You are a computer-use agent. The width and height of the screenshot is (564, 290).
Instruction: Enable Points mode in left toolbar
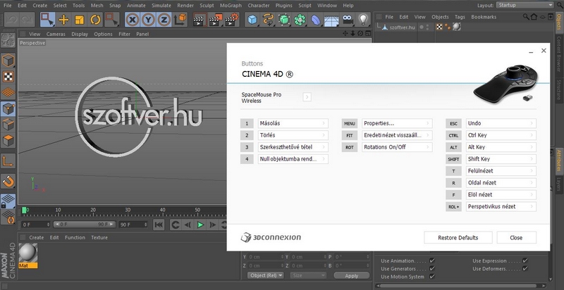(x=8, y=108)
